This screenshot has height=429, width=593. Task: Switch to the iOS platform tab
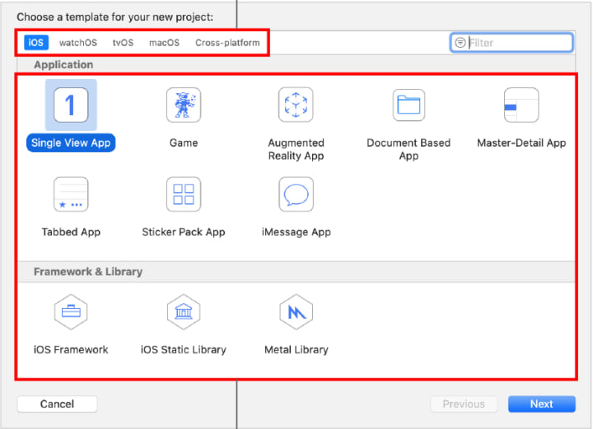pos(36,43)
